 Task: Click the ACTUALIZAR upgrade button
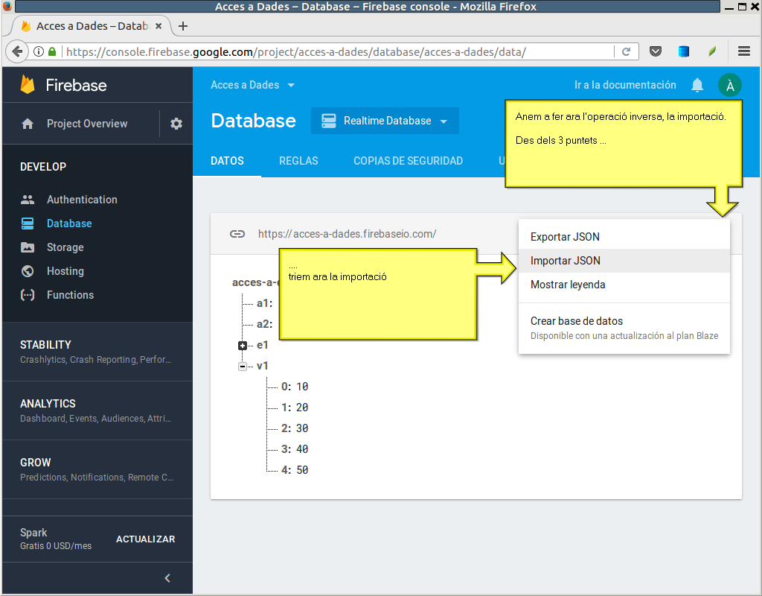(145, 539)
